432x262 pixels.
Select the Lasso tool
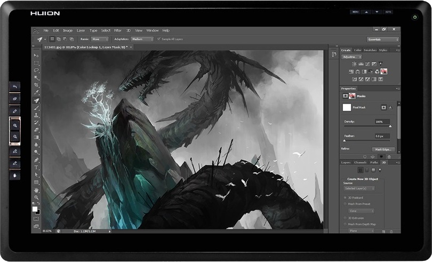click(x=36, y=70)
